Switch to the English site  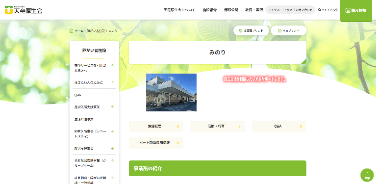[288, 10]
